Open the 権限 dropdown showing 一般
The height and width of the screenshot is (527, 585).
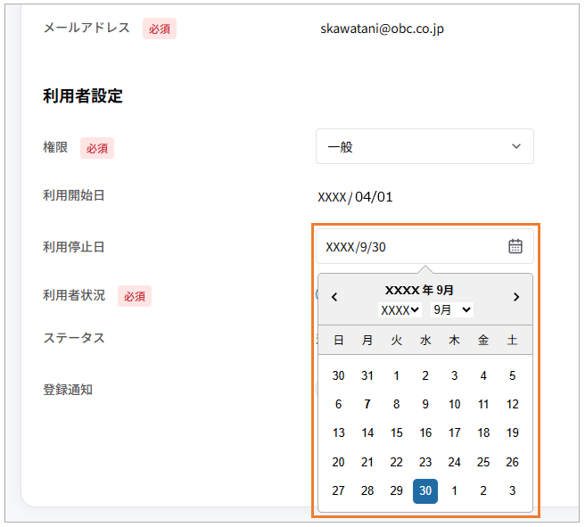[424, 146]
